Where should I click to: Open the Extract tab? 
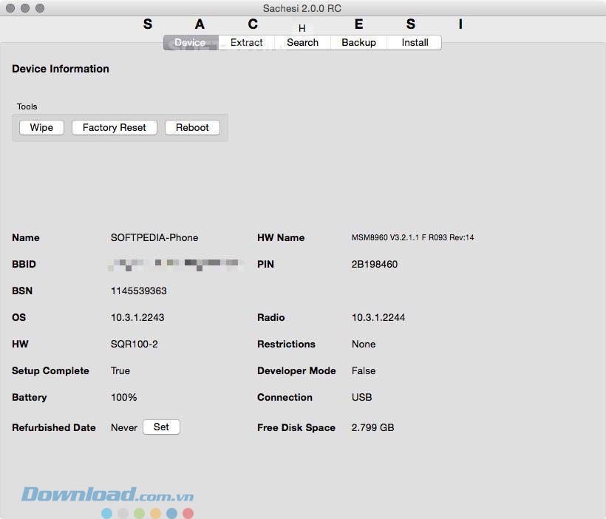pyautogui.click(x=246, y=43)
